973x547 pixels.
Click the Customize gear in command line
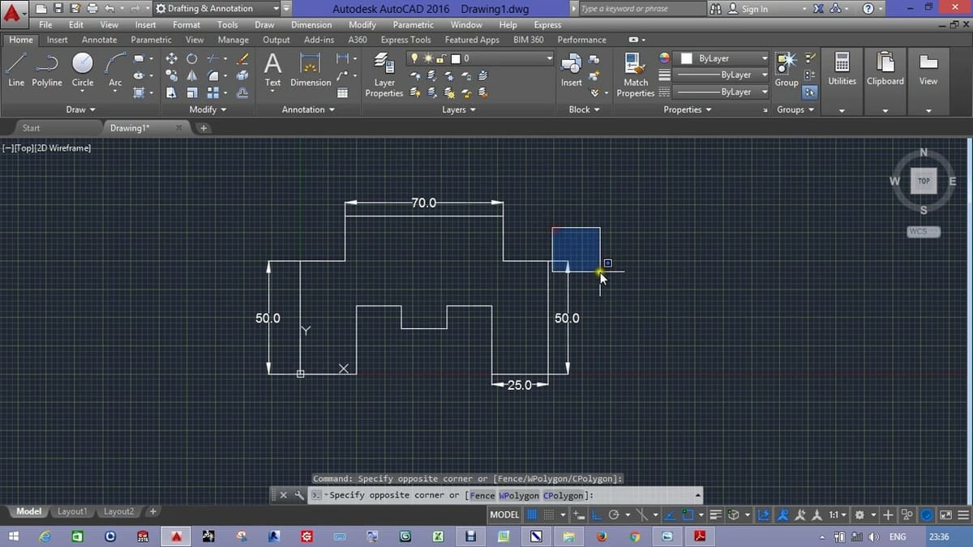298,495
